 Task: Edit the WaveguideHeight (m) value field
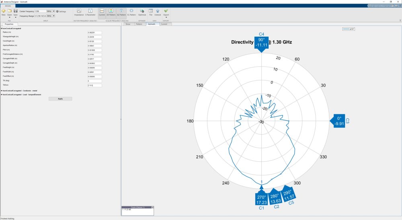[94, 37]
